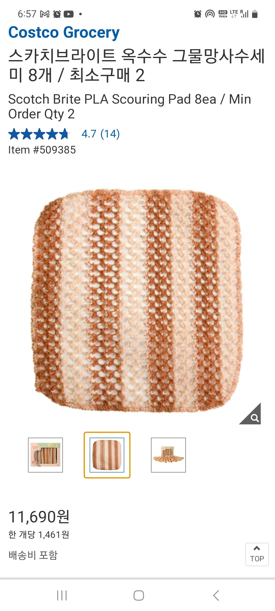This screenshot has height=611, width=275.
Task: Open the 4.7 (14) reviews link
Action: [x=101, y=134]
